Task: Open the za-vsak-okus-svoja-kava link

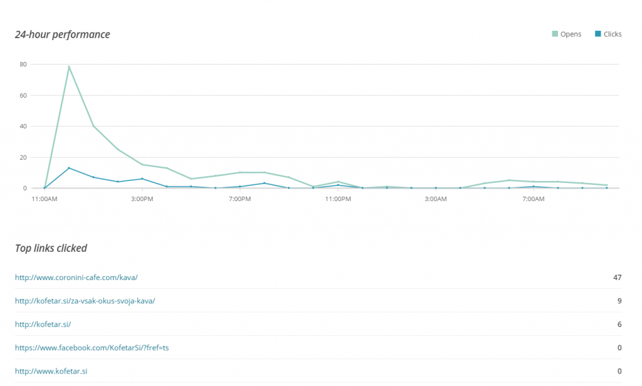Action: tap(85, 301)
